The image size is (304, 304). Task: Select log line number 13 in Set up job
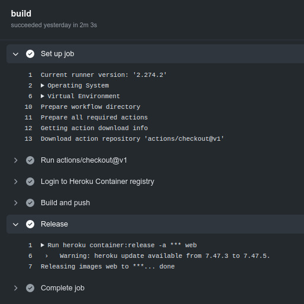[28, 139]
